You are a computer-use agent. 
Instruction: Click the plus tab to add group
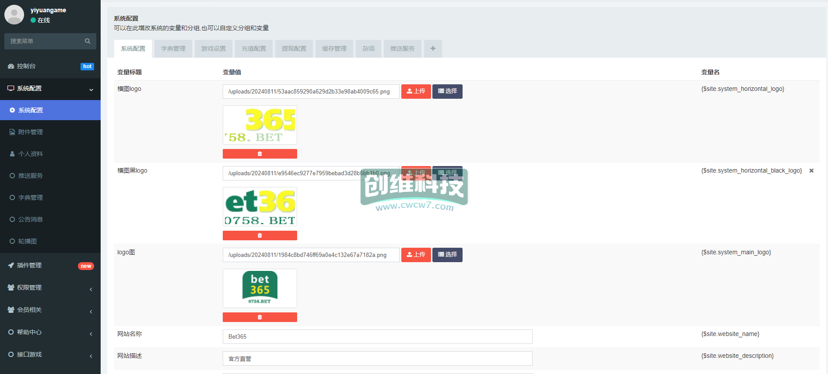pos(433,48)
